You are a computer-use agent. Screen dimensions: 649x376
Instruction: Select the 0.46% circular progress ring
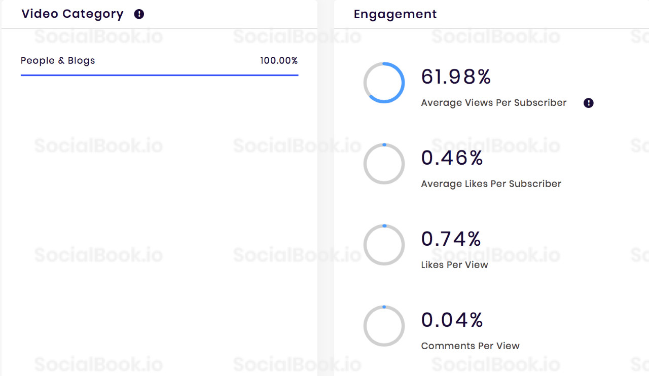pos(384,164)
